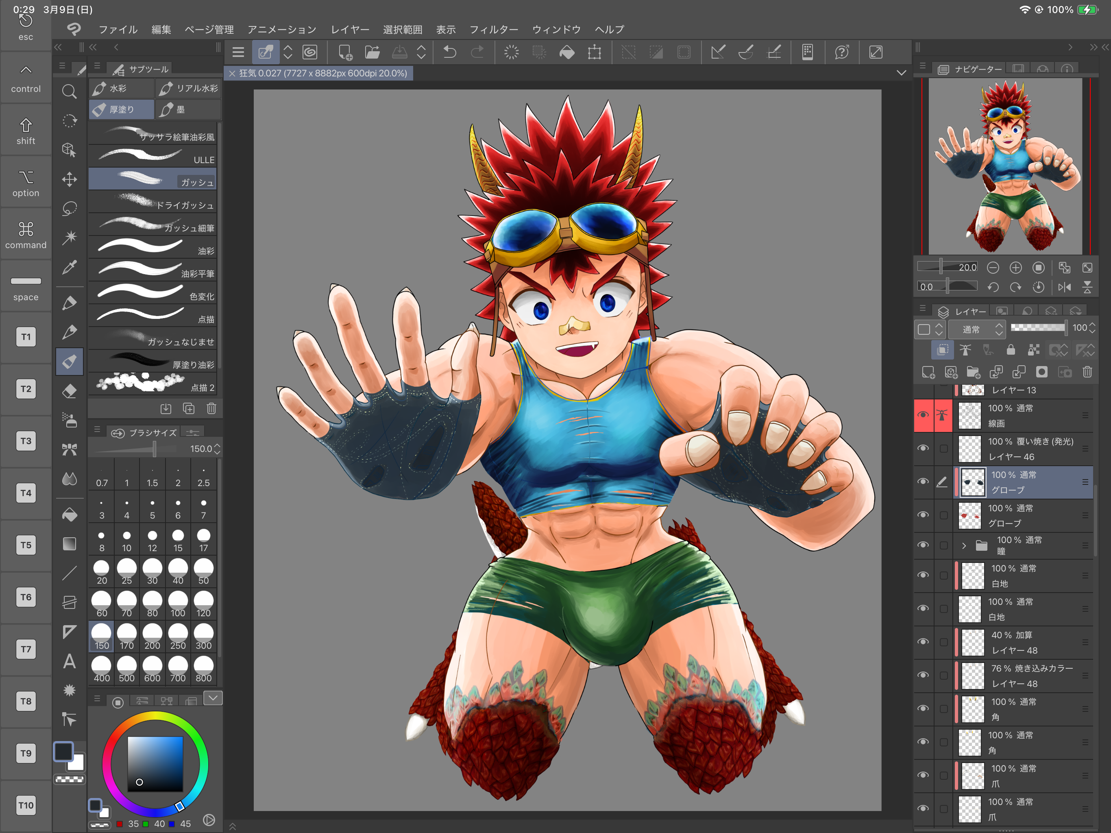1111x833 pixels.
Task: Hide the 40% 加算 レイヤー 48 layer
Action: [x=923, y=641]
